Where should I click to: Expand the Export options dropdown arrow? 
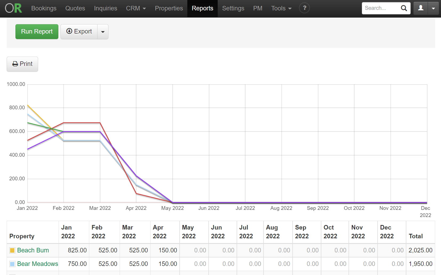[x=103, y=32]
